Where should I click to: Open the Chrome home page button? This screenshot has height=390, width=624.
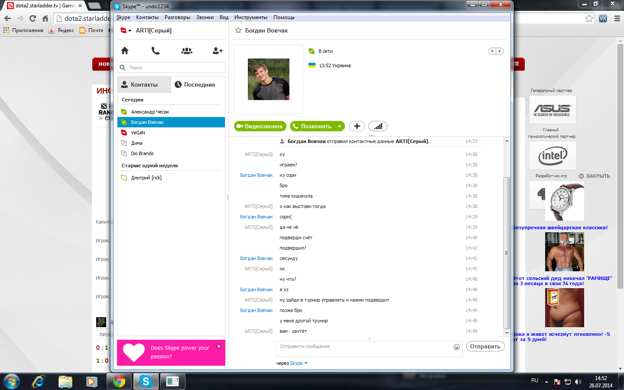pos(45,18)
